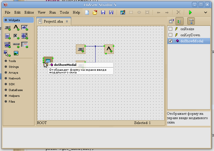Expand the toolbar overflow chevron
214x151 pixels.
point(206,12)
